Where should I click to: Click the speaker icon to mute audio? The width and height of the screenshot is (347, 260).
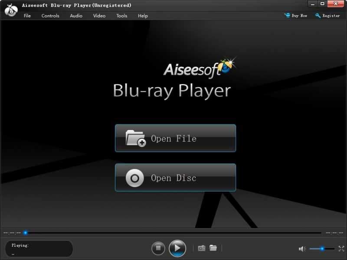[x=302, y=249]
